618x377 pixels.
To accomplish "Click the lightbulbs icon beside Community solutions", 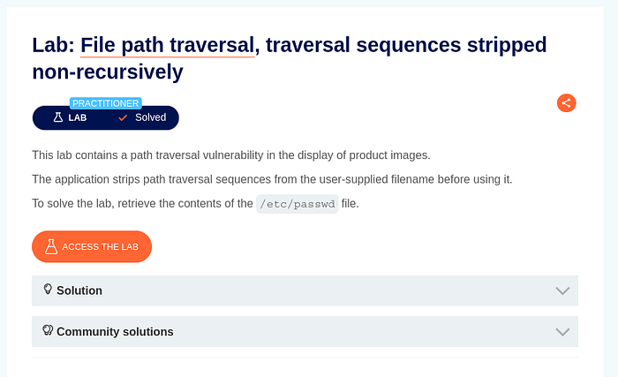I will tap(49, 331).
